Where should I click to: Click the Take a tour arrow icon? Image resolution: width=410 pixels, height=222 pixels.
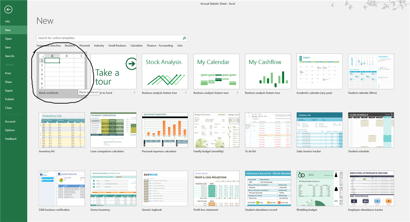click(x=131, y=64)
